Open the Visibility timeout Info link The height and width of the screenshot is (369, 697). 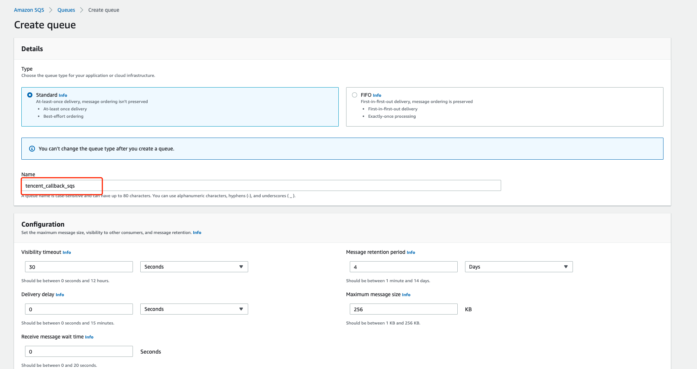(x=67, y=252)
